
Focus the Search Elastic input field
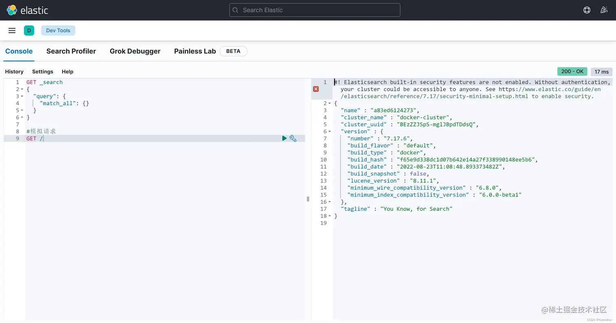pos(315,10)
